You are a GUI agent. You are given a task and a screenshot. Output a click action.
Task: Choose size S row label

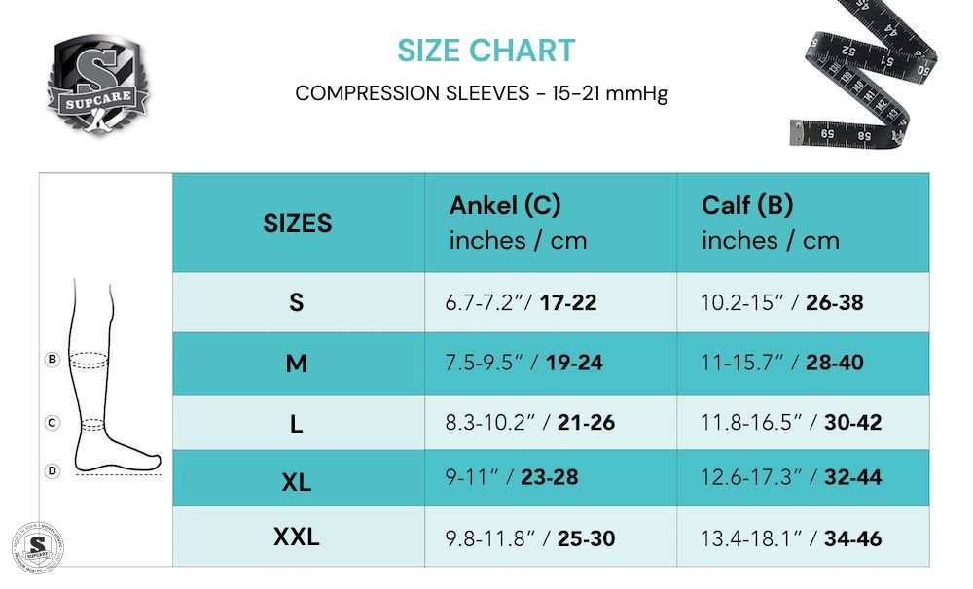coord(297,302)
